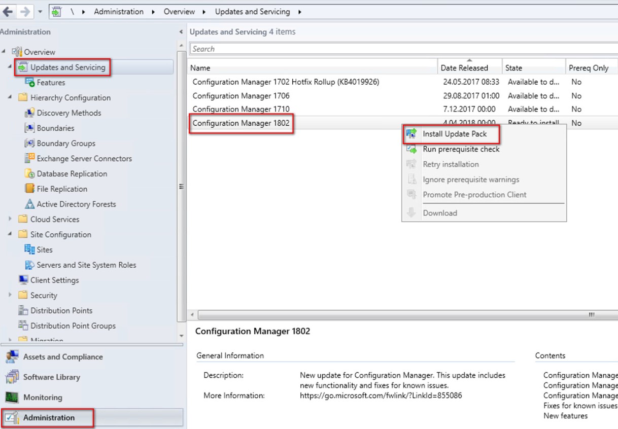This screenshot has width=618, height=429.
Task: Click the forward navigation arrow
Action: (24, 11)
